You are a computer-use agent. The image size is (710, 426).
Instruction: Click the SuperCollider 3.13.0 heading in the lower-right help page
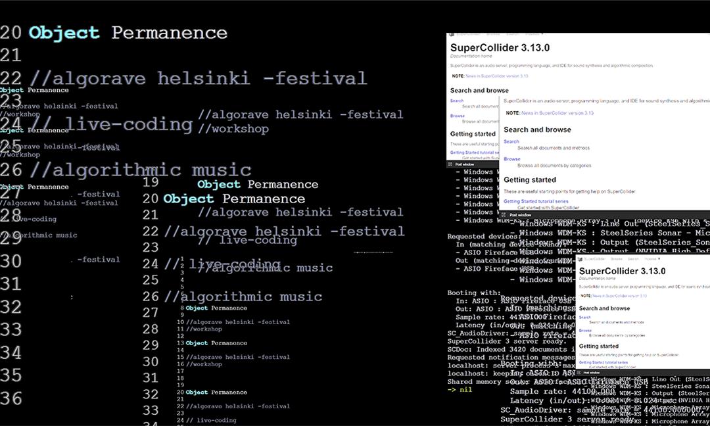(622, 271)
